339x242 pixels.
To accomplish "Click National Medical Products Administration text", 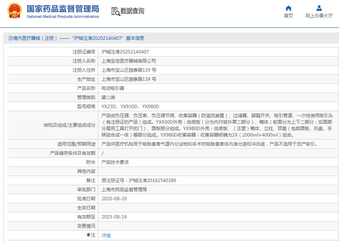I will click(63, 17).
